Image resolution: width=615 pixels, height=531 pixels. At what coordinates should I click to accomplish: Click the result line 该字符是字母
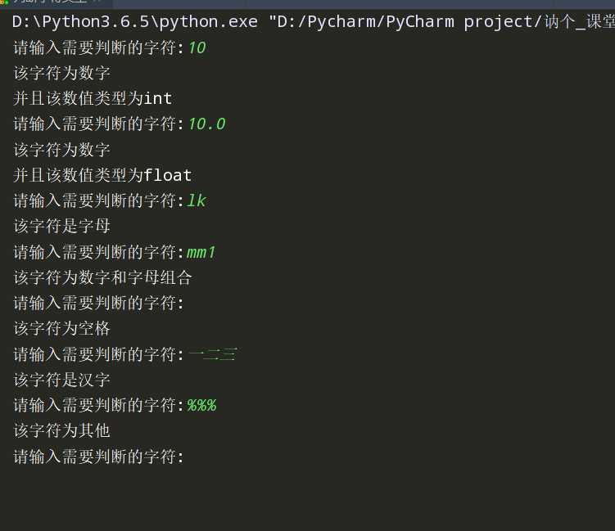pyautogui.click(x=62, y=226)
